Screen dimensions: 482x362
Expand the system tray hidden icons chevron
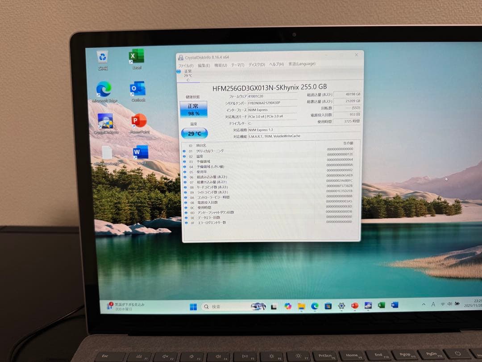point(423,304)
